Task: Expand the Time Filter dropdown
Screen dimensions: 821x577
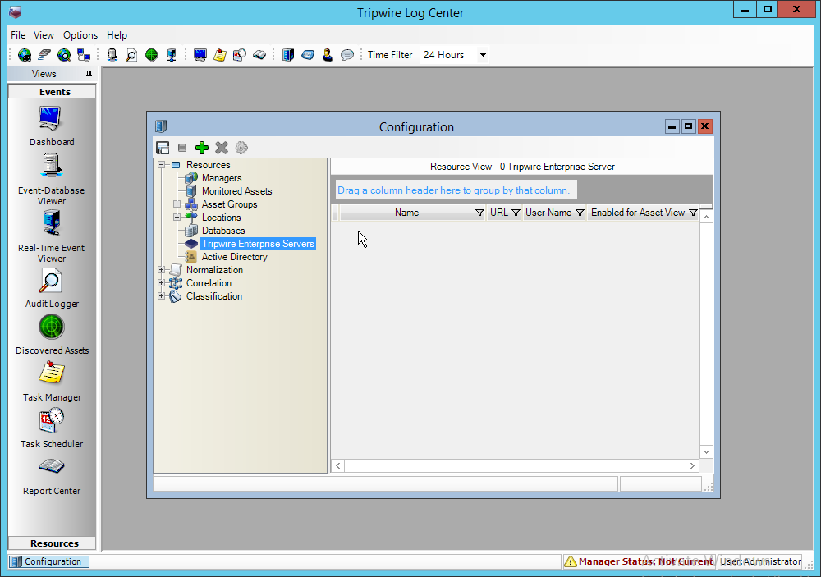Action: (483, 55)
